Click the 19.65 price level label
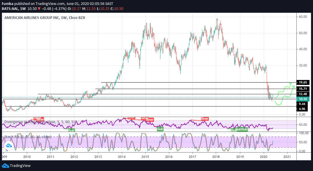The width and height of the screenshot is (313, 171). pyautogui.click(x=303, y=82)
